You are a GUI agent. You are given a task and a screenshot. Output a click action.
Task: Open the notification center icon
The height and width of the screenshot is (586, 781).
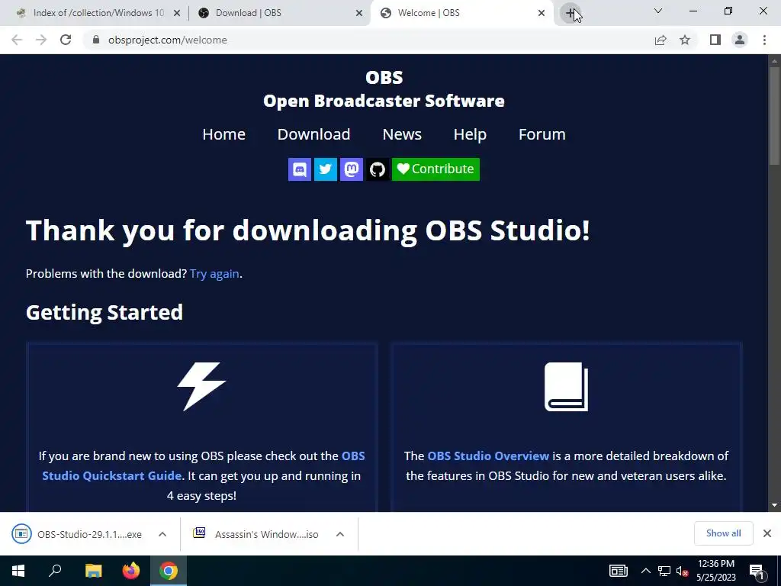pos(757,571)
